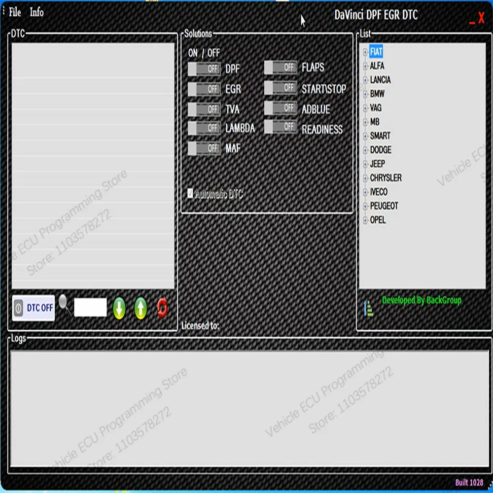Toggle the DPF switch
The height and width of the screenshot is (493, 493).
coord(204,69)
